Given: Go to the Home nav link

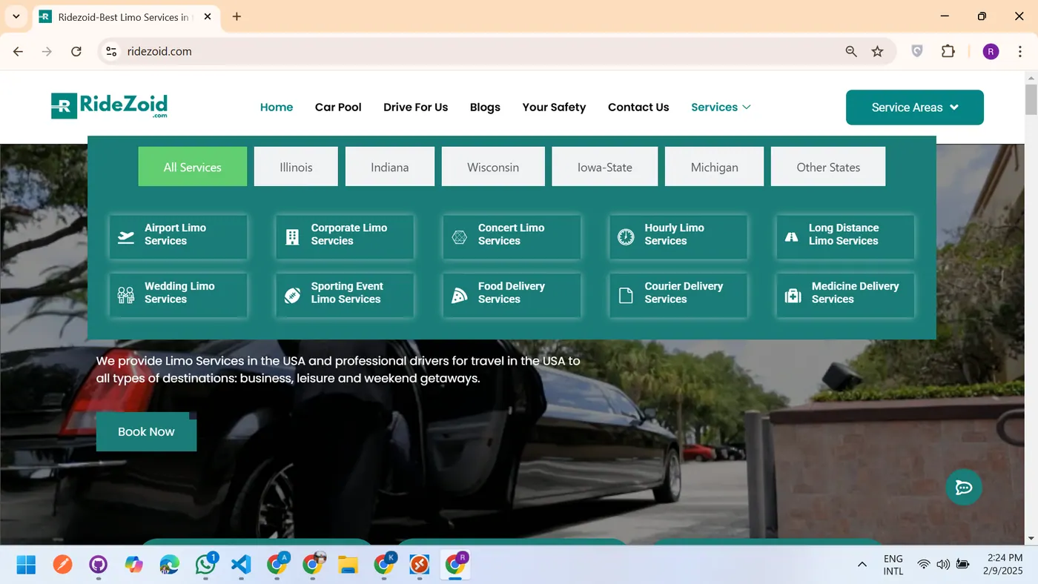Looking at the screenshot, I should coord(277,107).
